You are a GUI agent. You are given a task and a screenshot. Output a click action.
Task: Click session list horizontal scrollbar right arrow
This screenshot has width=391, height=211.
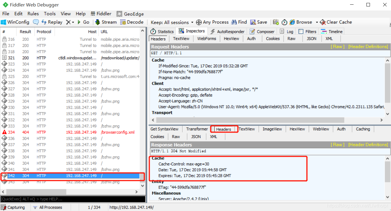(136, 192)
